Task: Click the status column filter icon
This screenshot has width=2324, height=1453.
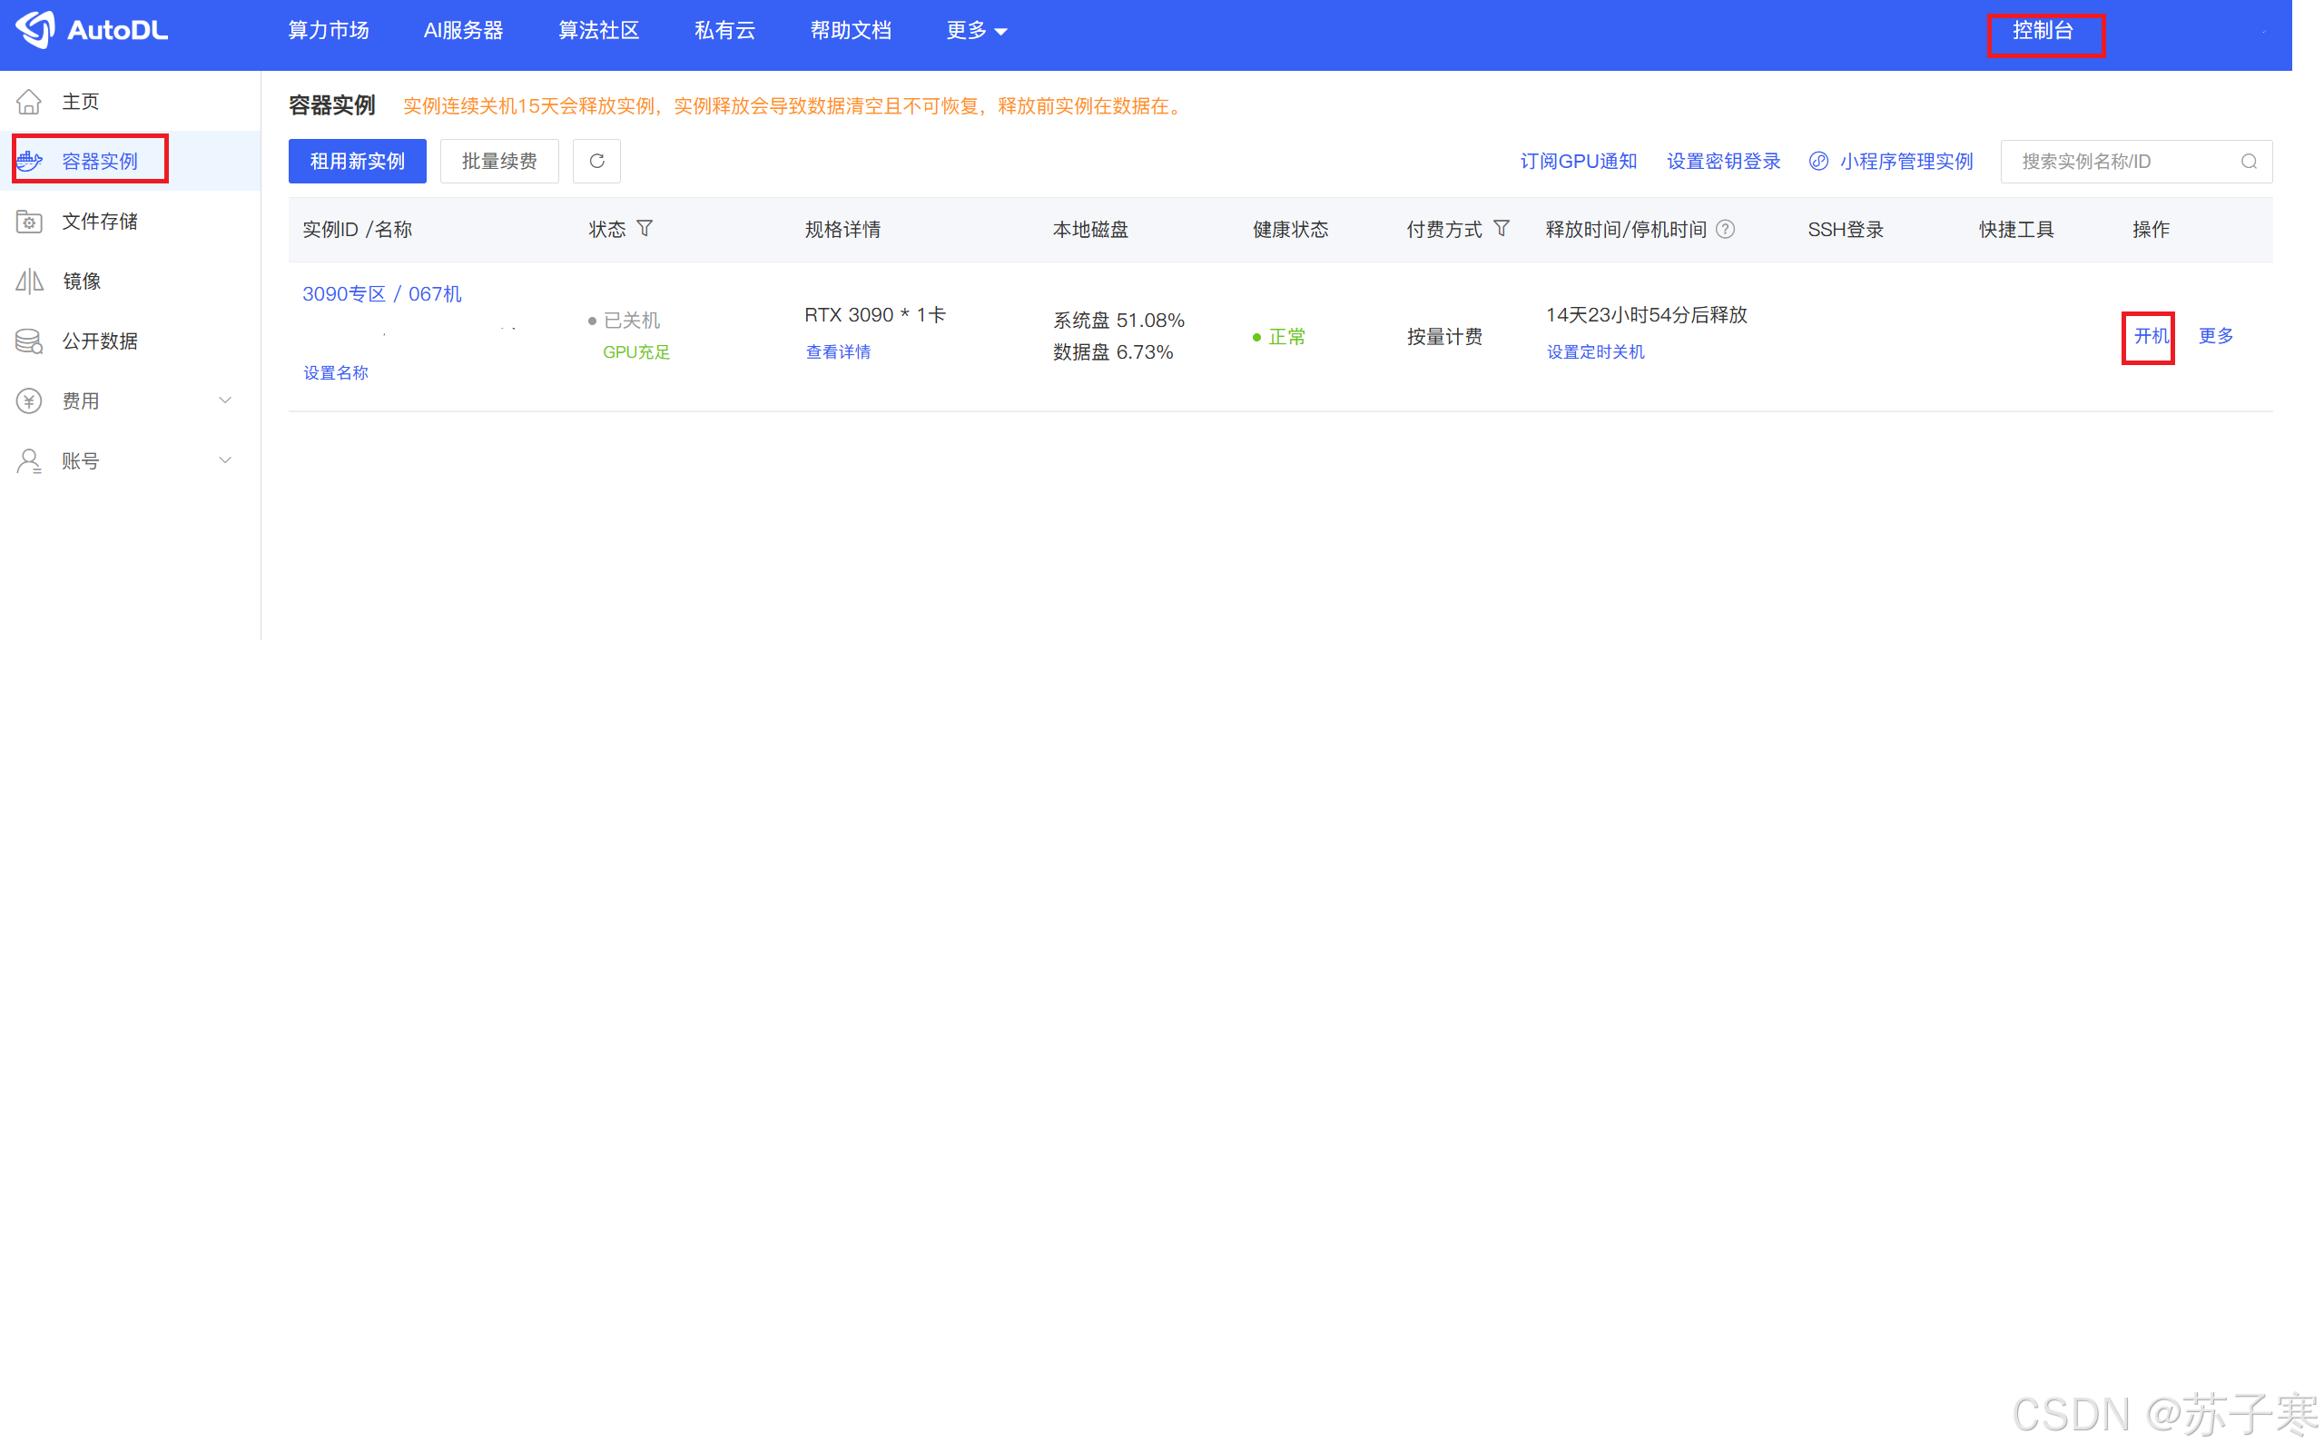Action: point(645,229)
